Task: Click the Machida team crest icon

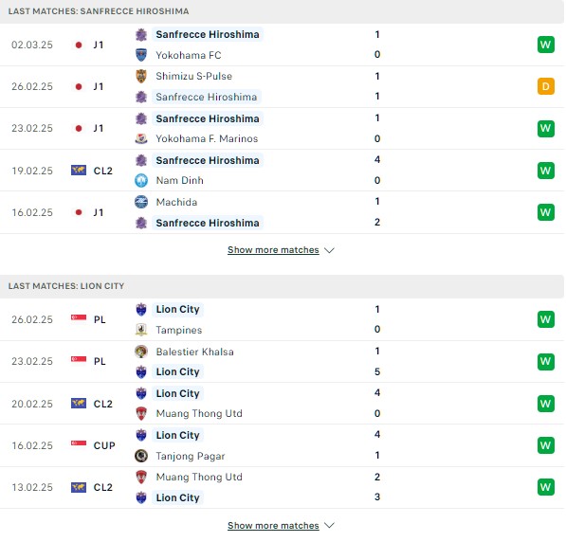Action: point(141,202)
